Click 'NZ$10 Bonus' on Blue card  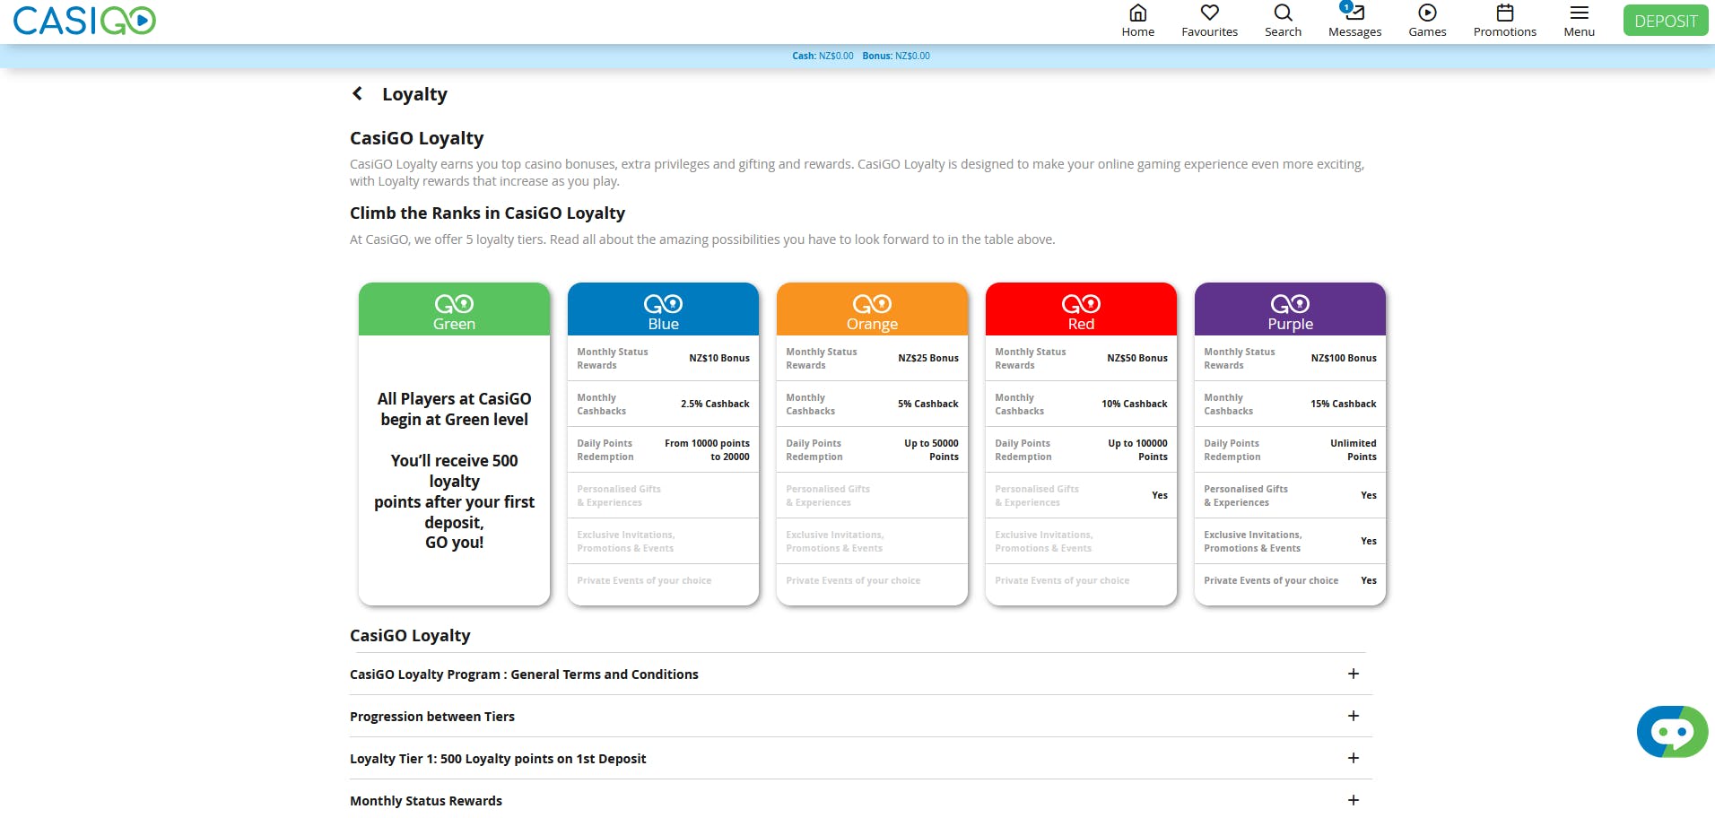(719, 358)
